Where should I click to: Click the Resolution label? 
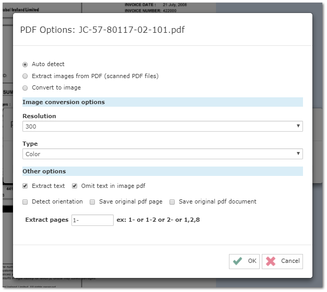click(x=39, y=116)
